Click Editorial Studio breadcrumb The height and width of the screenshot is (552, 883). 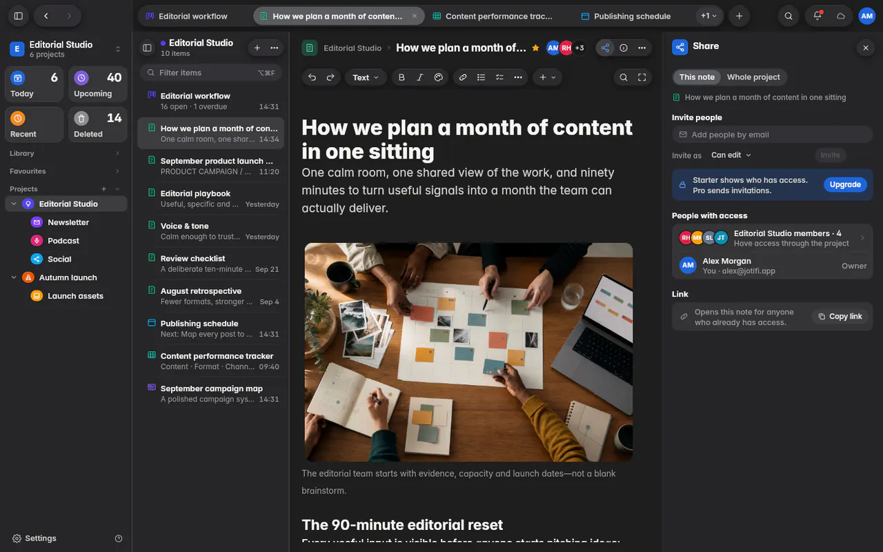353,48
